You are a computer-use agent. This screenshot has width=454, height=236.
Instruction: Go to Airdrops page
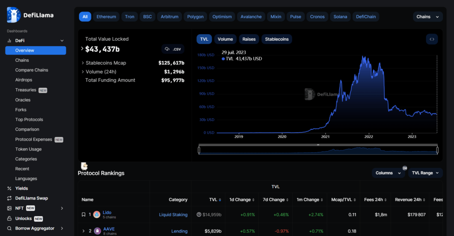24,80
